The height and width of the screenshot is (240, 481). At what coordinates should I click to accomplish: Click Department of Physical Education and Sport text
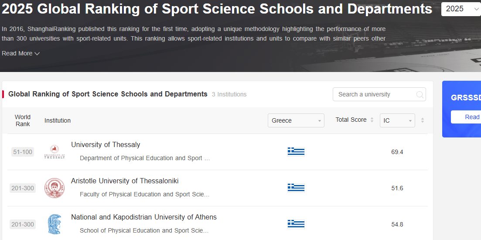click(x=144, y=158)
